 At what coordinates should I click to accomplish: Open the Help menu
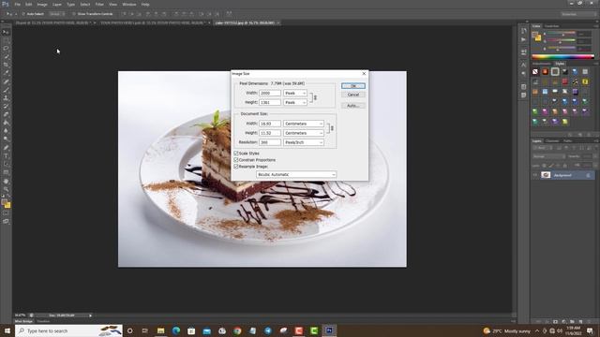(145, 4)
